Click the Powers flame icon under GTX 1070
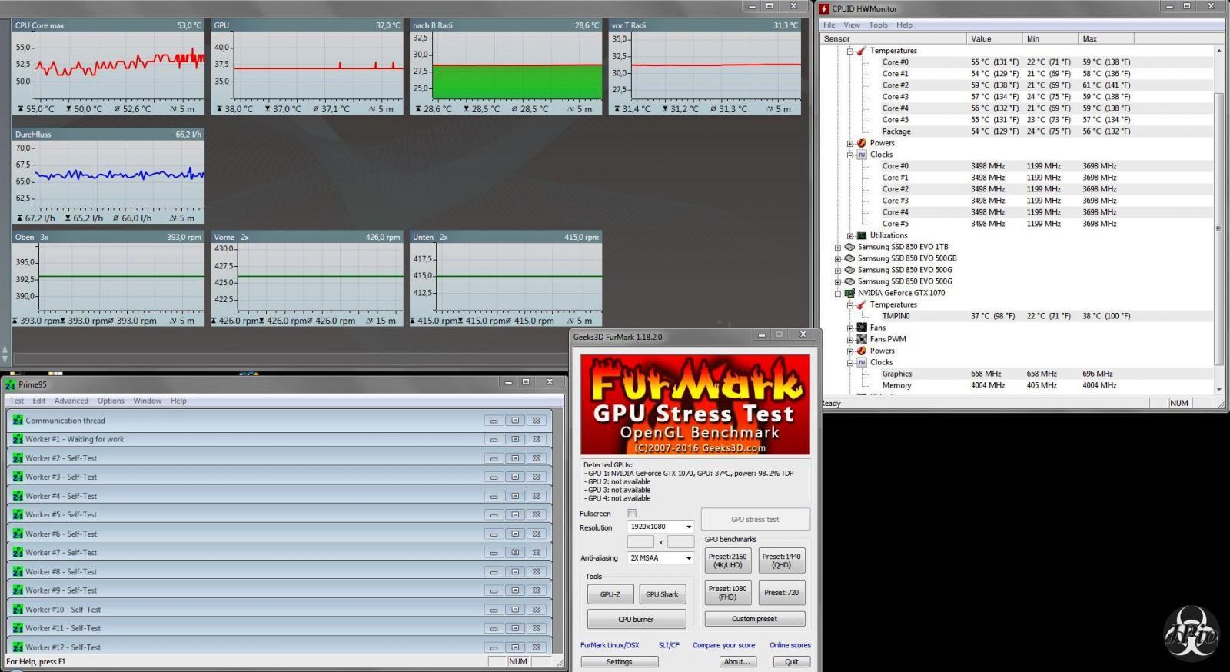The image size is (1230, 672). coord(862,351)
